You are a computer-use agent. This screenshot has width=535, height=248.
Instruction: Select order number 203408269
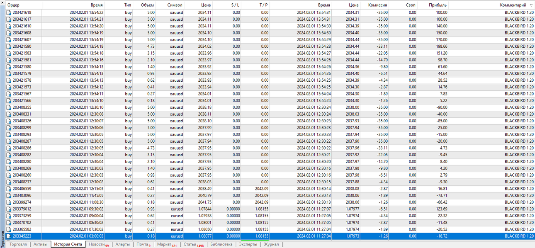pos(22,168)
